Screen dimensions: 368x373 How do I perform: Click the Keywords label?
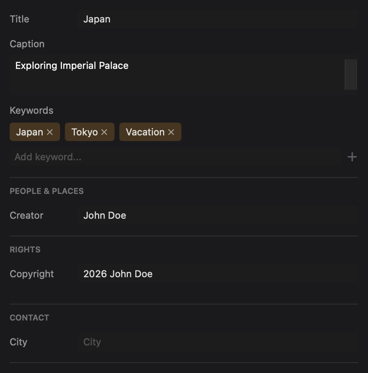click(x=31, y=111)
